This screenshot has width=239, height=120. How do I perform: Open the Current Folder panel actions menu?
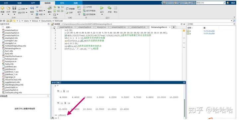48,24
